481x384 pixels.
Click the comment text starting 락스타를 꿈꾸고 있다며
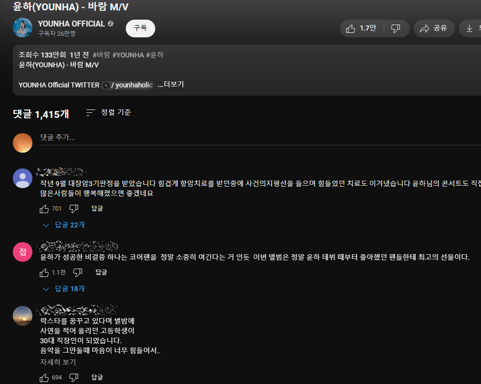pos(100,335)
